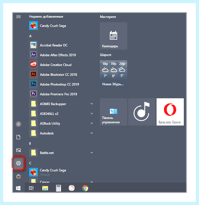199x205 pixels.
Task: Click the Недавно добавленные heading
Action: pyautogui.click(x=46, y=16)
